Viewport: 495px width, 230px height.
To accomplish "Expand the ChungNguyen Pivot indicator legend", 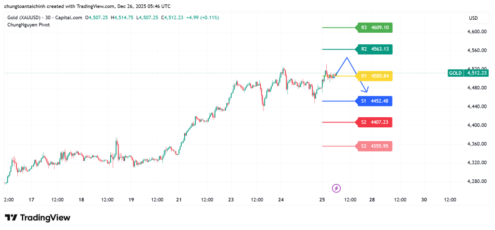I will 29,25.
